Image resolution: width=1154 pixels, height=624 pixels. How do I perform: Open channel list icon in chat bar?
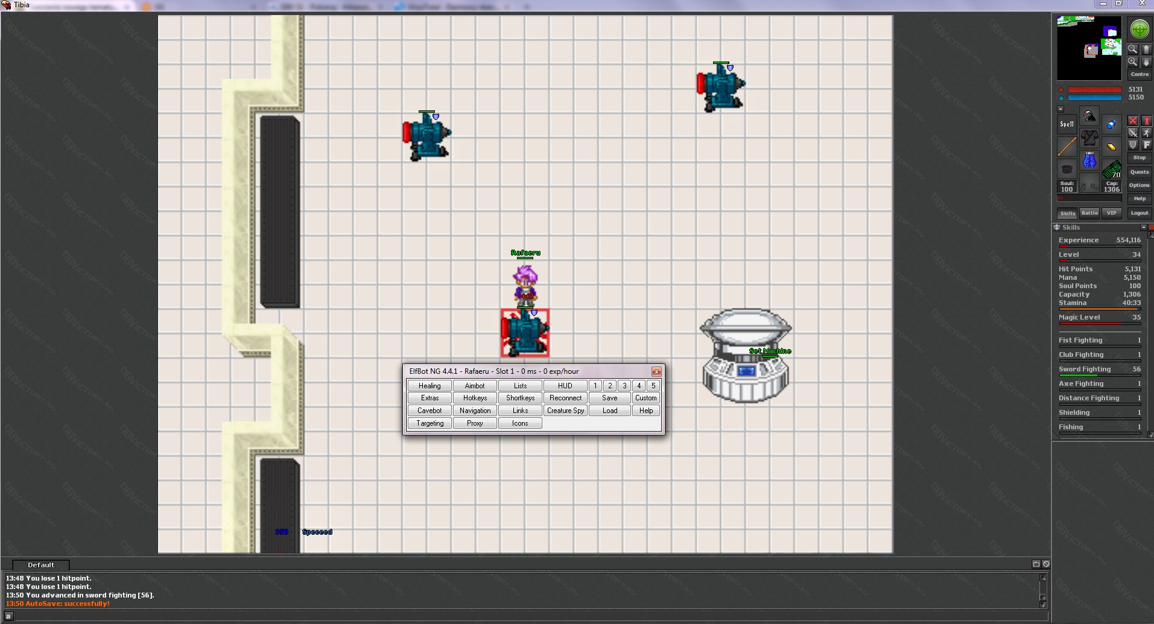click(x=1036, y=564)
